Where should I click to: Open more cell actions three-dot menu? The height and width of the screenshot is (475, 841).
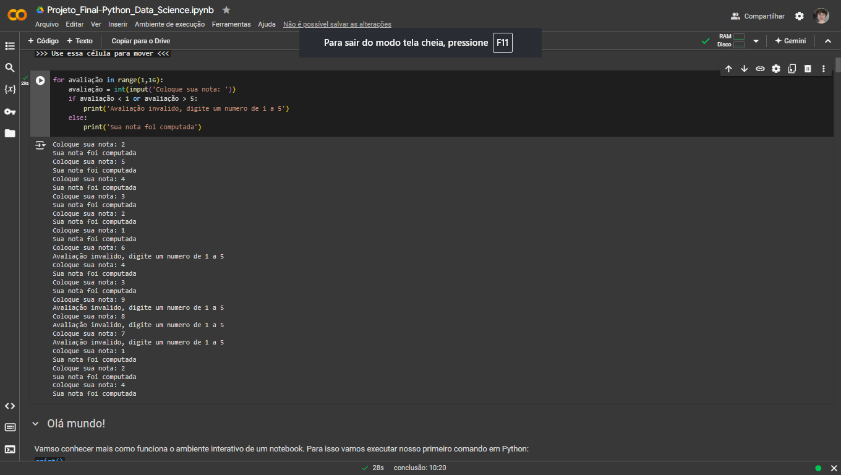point(824,69)
